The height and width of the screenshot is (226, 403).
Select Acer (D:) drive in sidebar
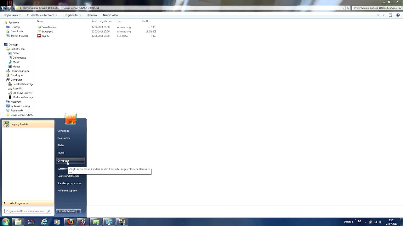click(17, 89)
